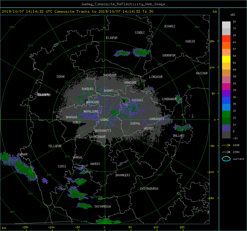Click the BALLARY city label
This screenshot has height=231, width=247.
coord(179,136)
